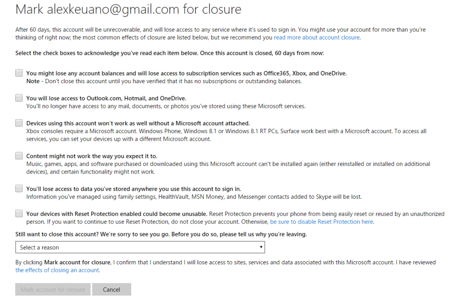Click the 'Note - Don't close this account' line
Image resolution: width=460 pixels, height=303 pixels.
(164, 81)
